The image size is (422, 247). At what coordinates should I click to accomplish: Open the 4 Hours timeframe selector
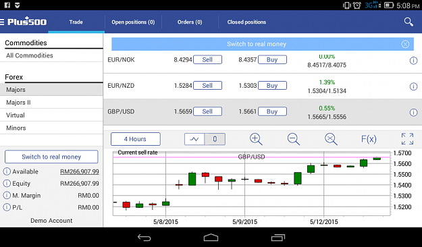click(135, 139)
